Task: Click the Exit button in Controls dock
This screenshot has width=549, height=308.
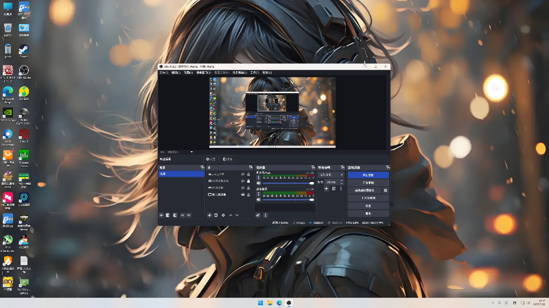Action: pyautogui.click(x=368, y=213)
